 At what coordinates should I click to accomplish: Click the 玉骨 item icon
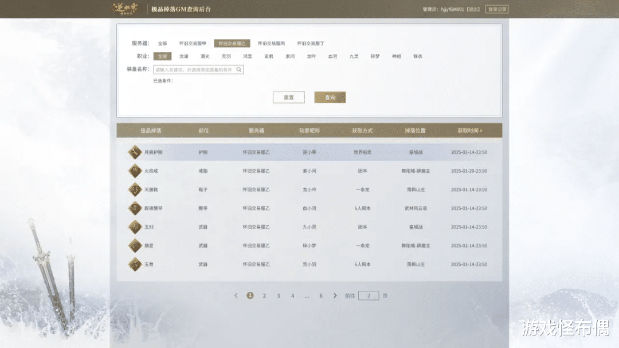[x=135, y=264]
